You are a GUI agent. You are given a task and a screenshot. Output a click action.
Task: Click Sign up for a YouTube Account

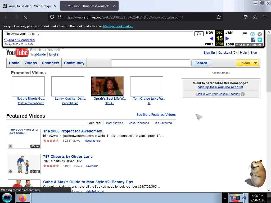point(220,87)
